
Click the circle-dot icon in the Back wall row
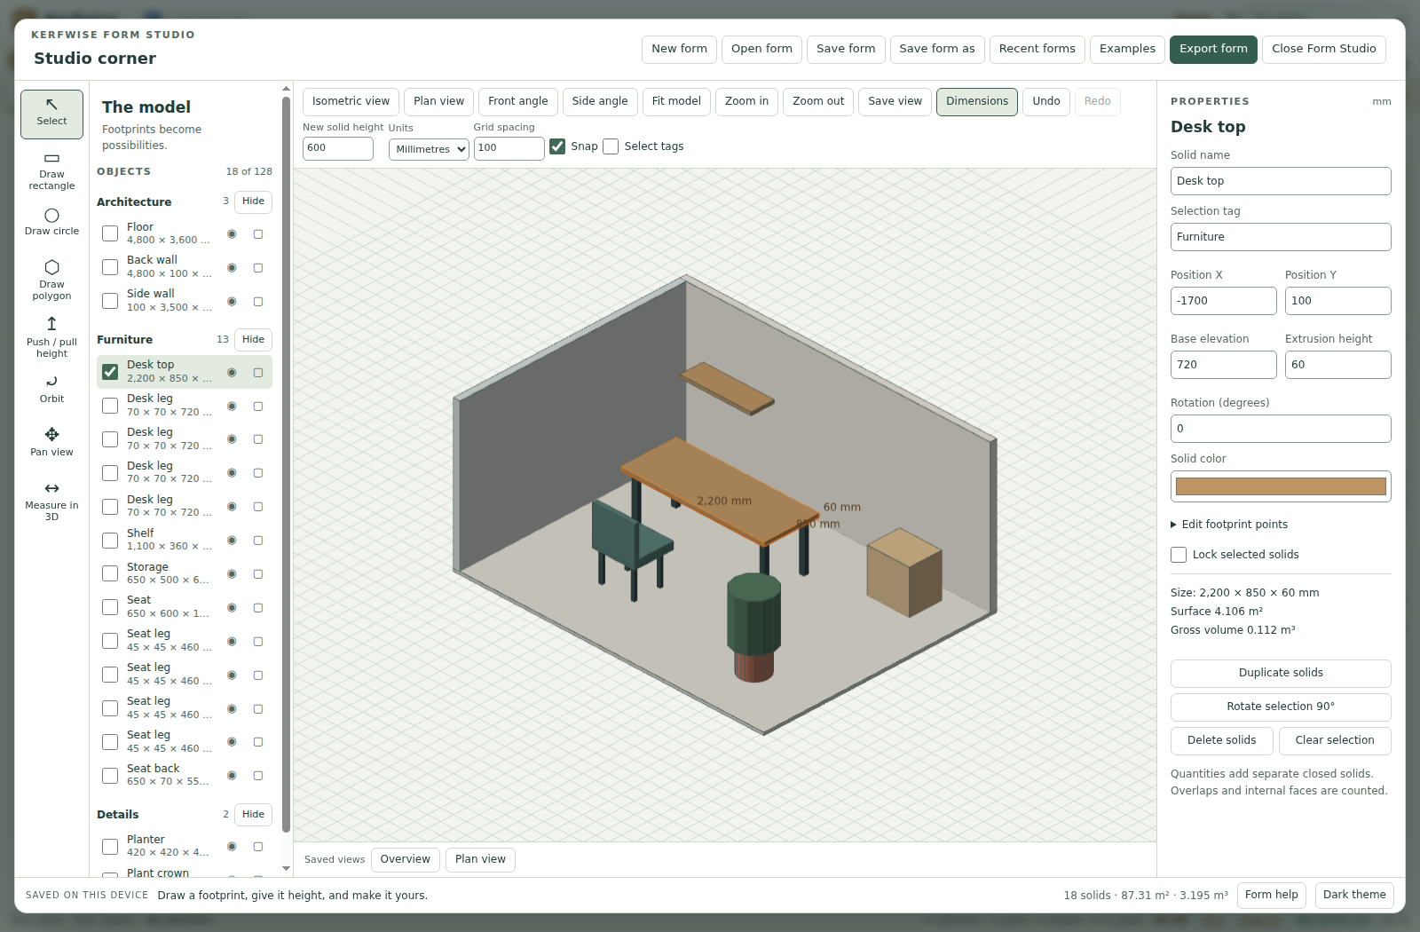tap(232, 268)
